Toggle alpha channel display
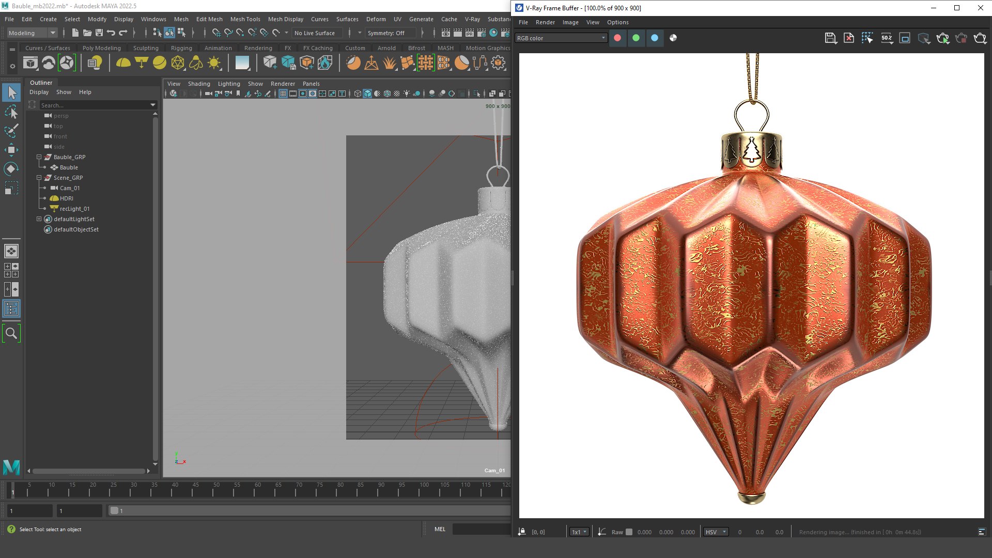The height and width of the screenshot is (558, 992). (x=673, y=38)
